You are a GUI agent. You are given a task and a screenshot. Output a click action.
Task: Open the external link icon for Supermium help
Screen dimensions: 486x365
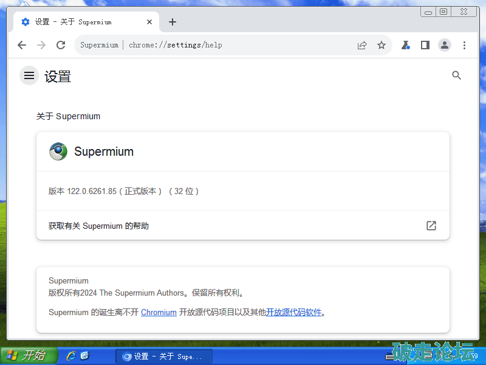431,226
